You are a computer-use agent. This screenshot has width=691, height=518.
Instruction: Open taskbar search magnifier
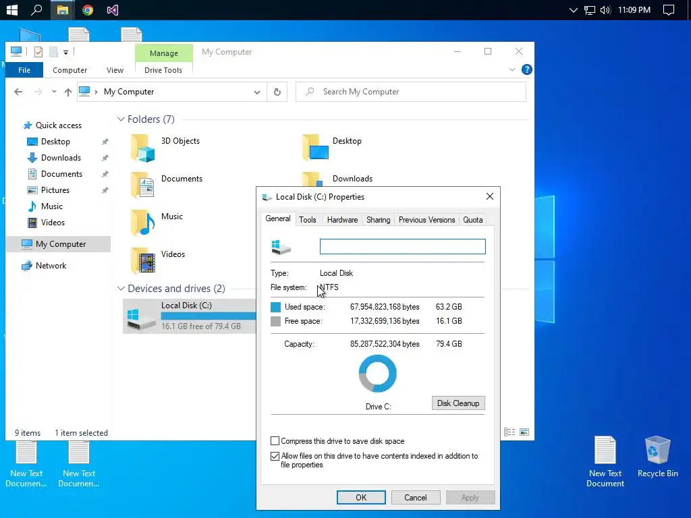(x=36, y=9)
